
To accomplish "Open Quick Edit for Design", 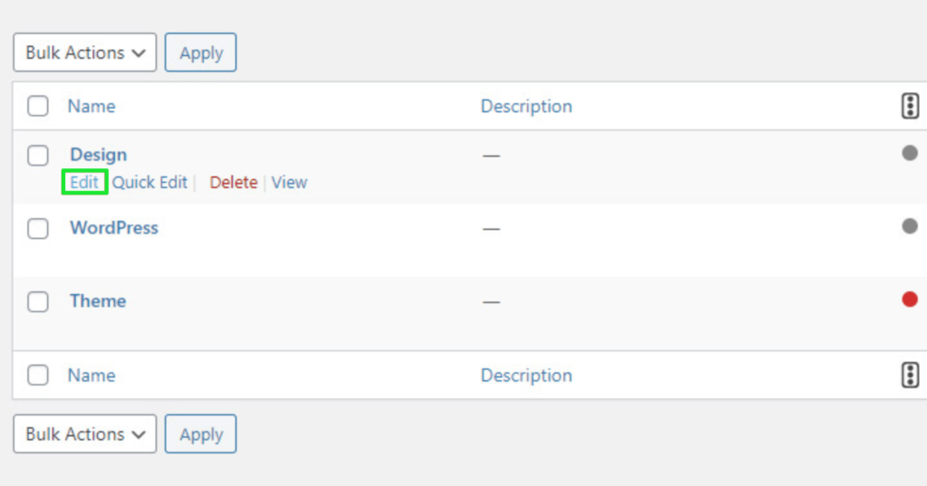I will tap(149, 182).
